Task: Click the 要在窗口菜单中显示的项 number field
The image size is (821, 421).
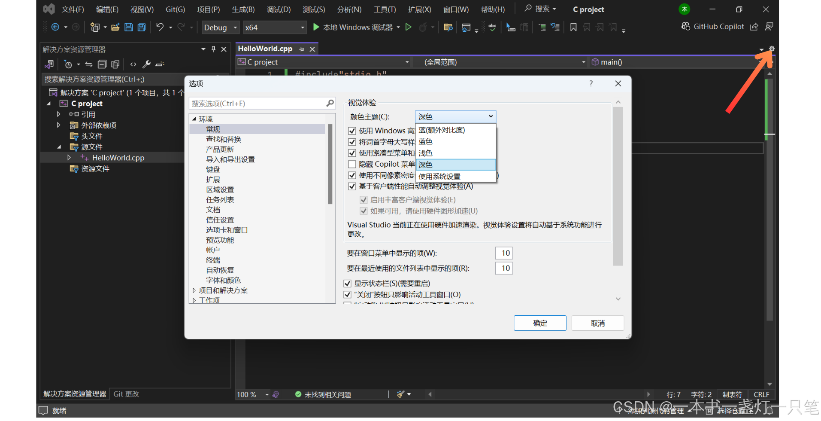Action: 504,253
